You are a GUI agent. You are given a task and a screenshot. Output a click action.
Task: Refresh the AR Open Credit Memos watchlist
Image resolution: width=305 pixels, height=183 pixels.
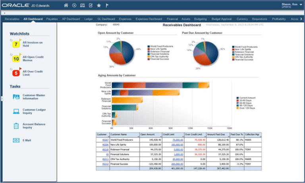click(x=11, y=55)
